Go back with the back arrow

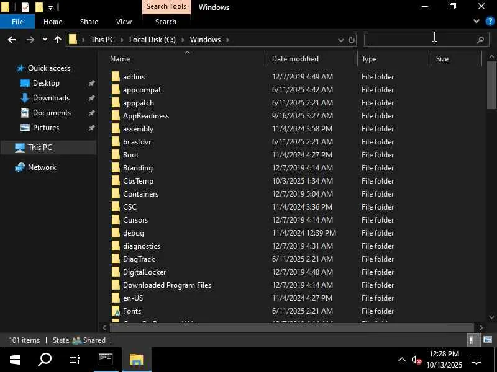pos(12,40)
